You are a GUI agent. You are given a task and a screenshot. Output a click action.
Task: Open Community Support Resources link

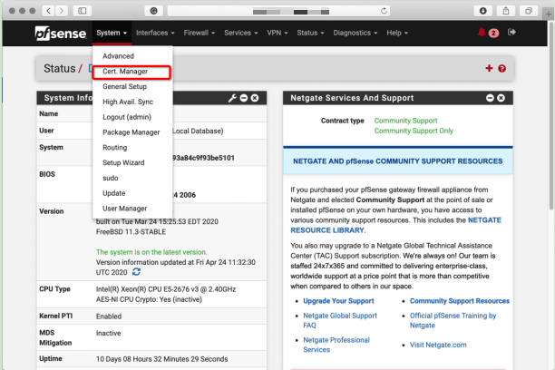(x=460, y=300)
